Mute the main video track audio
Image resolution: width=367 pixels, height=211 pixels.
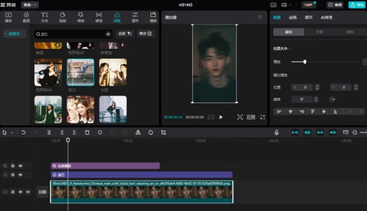[28, 192]
